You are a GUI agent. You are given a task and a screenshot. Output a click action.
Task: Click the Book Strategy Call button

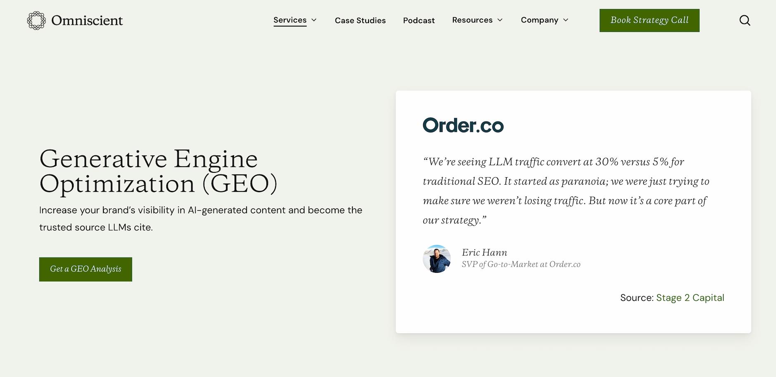[649, 20]
